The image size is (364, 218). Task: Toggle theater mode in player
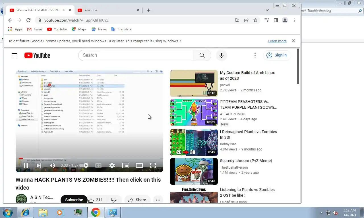(139, 165)
